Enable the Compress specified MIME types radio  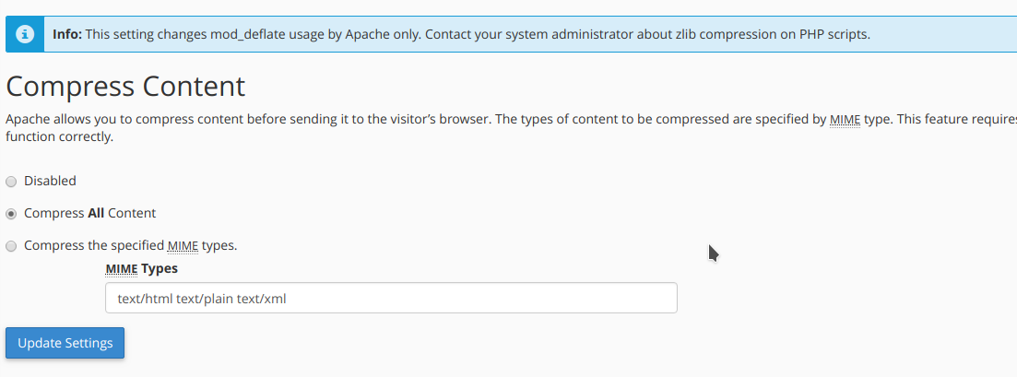click(11, 246)
